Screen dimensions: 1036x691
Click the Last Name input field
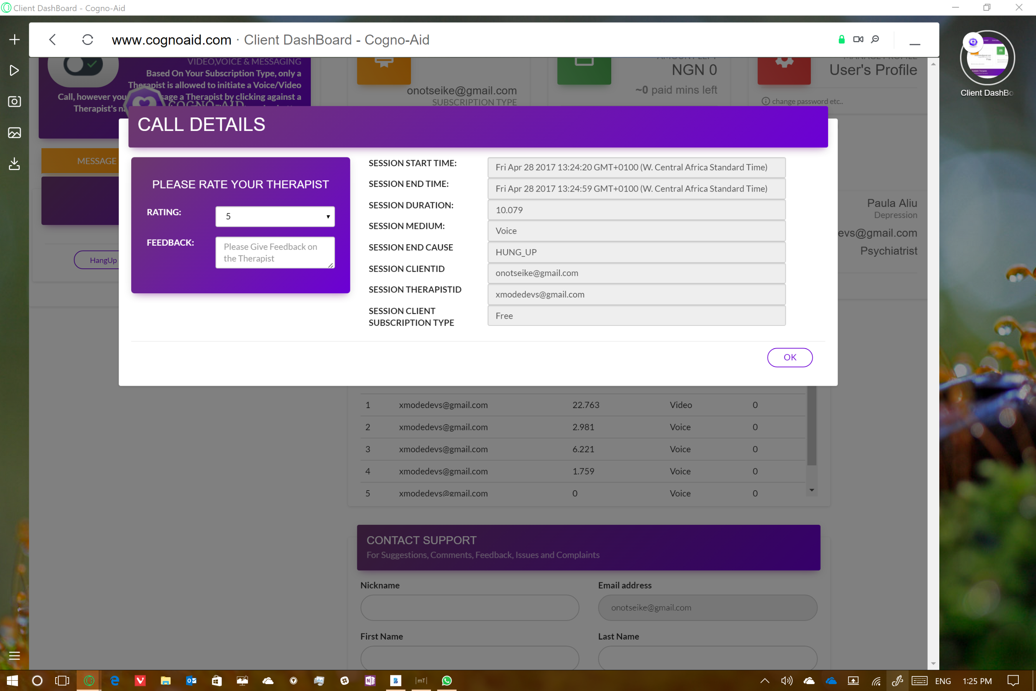point(708,658)
